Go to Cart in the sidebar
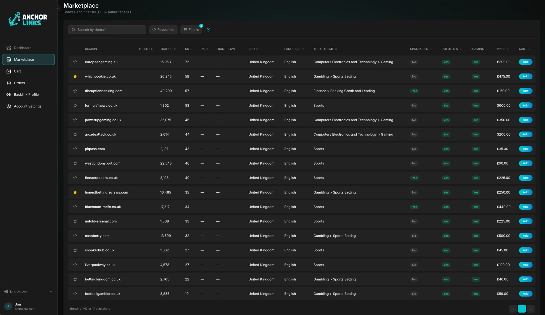The height and width of the screenshot is (315, 545). [28, 71]
